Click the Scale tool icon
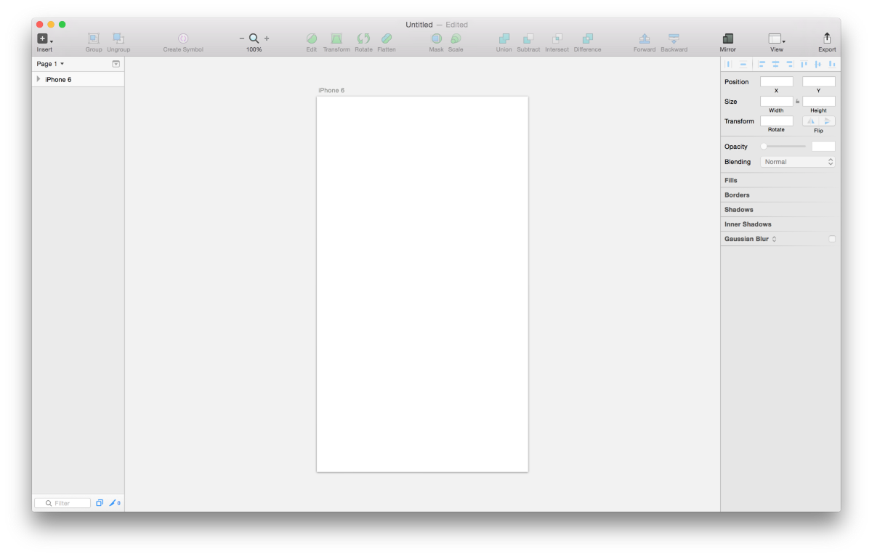Viewport: 872px width, 556px height. point(456,38)
